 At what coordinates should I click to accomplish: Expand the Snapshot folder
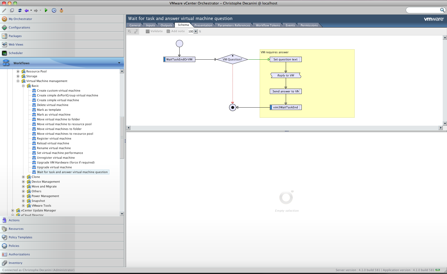coord(23,201)
